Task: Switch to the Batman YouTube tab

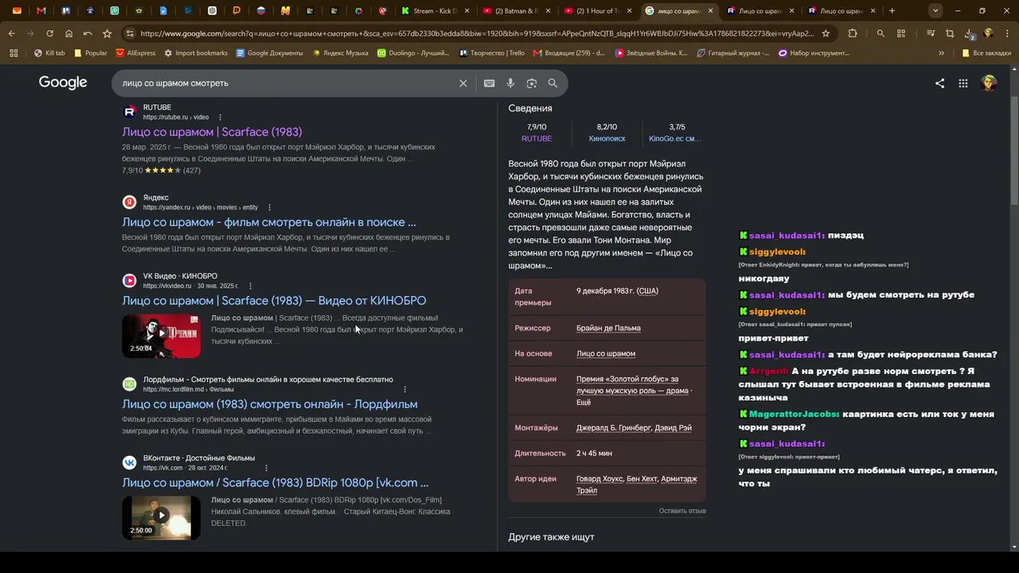Action: (515, 11)
